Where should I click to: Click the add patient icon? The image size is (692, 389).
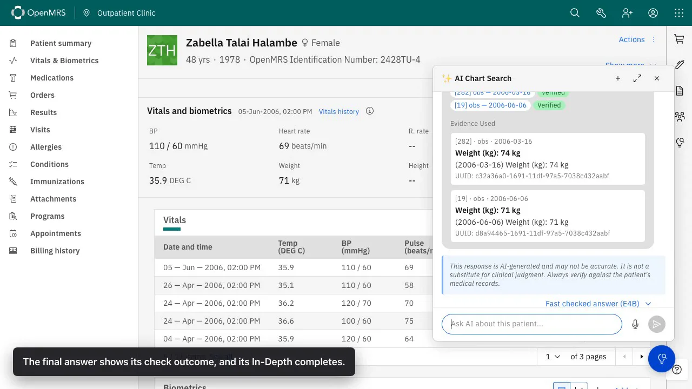(627, 13)
